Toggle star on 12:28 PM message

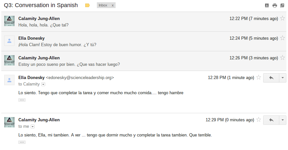click(x=259, y=77)
